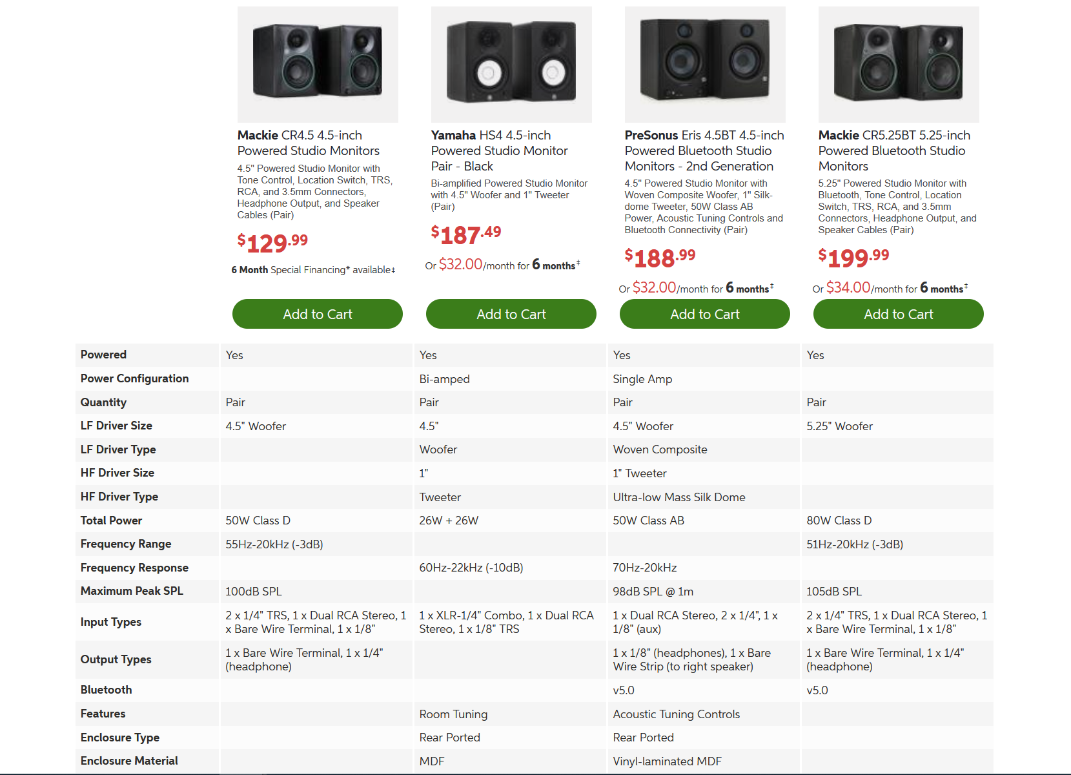Add the Mackie CR4.5 monitors to cart
The image size is (1071, 775).
[x=318, y=314]
